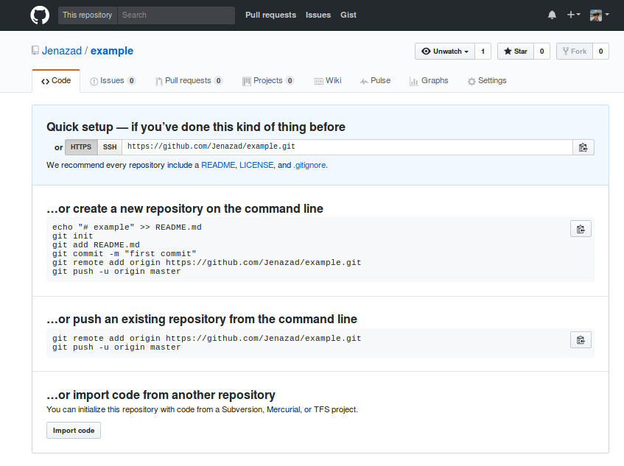624x466 pixels.
Task: Open the Projects tab
Action: pos(268,81)
